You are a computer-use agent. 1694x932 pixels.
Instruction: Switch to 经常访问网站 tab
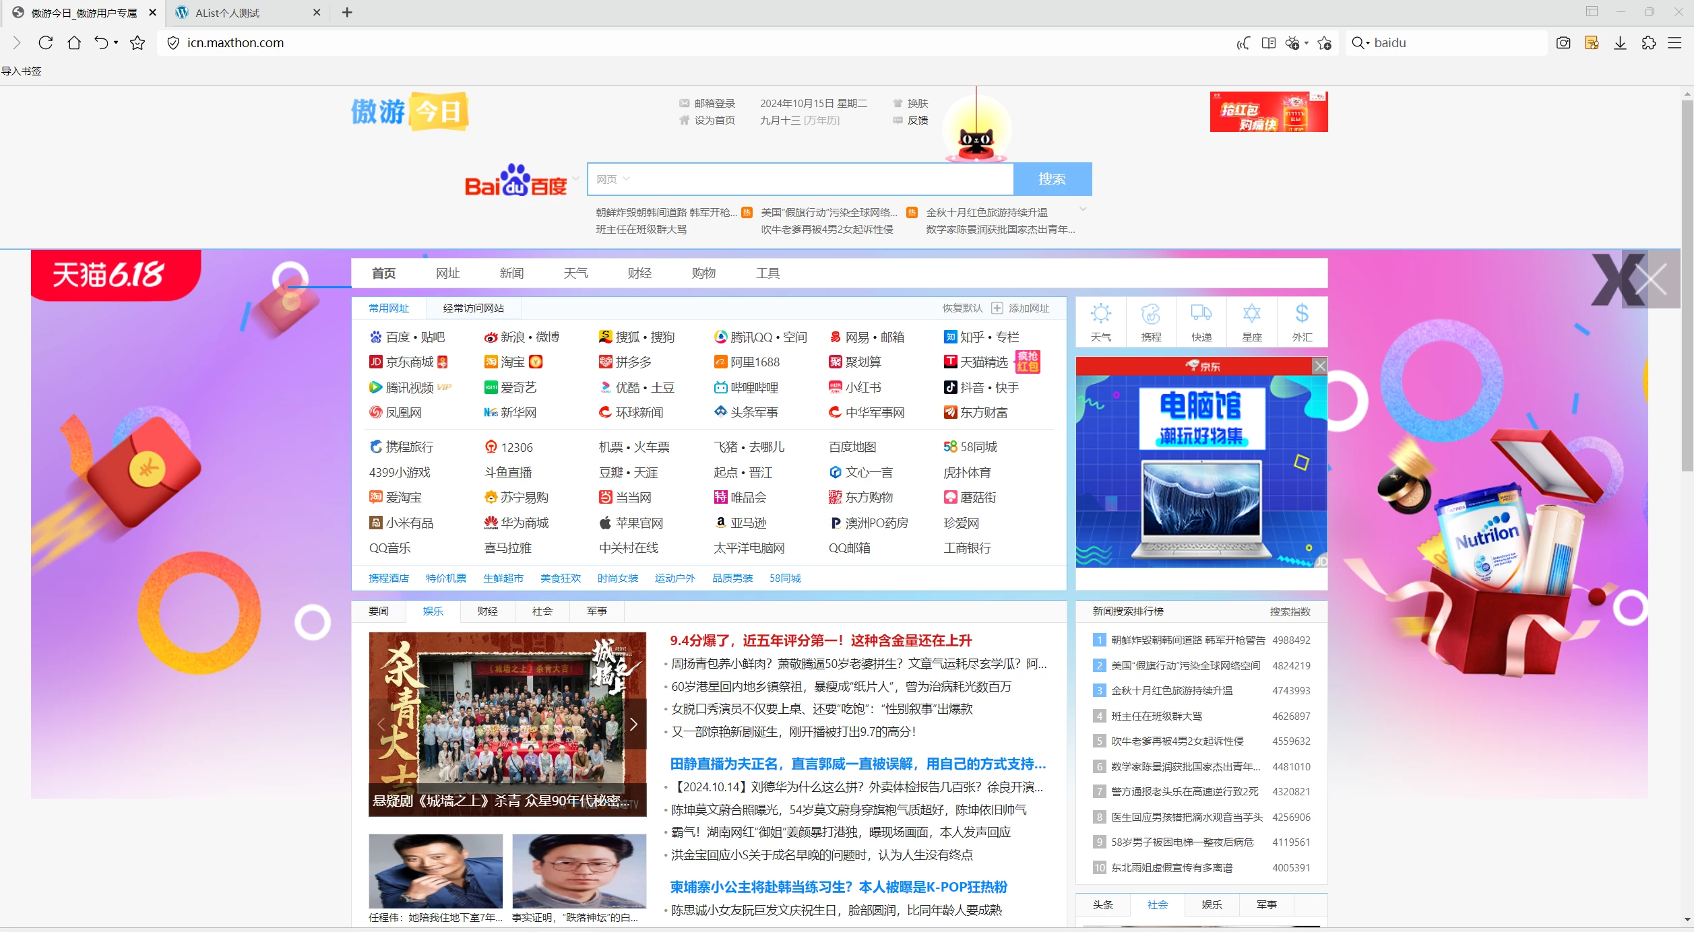(473, 308)
